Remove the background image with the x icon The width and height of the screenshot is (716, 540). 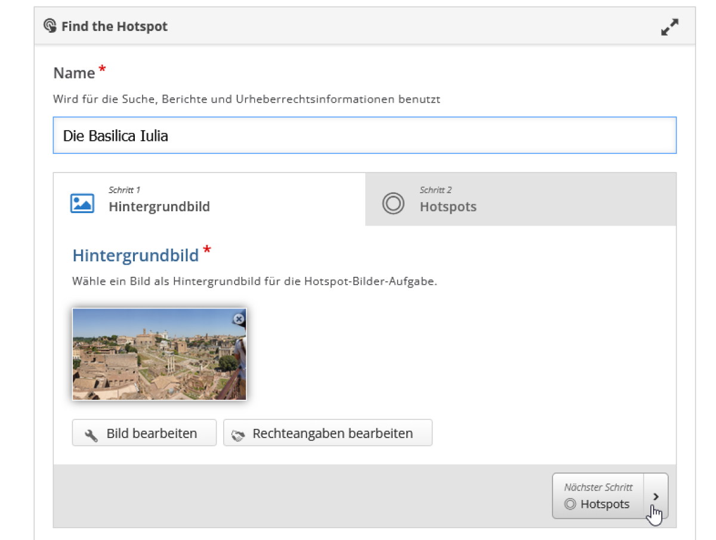click(239, 319)
